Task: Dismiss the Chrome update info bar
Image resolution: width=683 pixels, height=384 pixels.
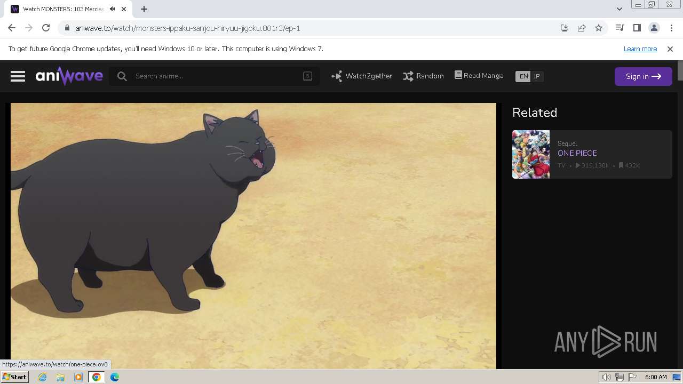Action: pyautogui.click(x=670, y=49)
